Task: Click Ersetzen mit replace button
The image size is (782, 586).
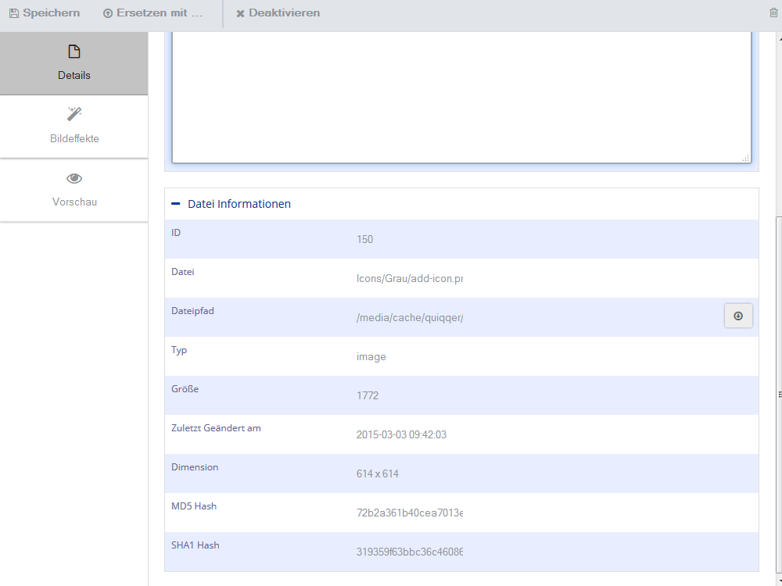Action: tap(152, 13)
